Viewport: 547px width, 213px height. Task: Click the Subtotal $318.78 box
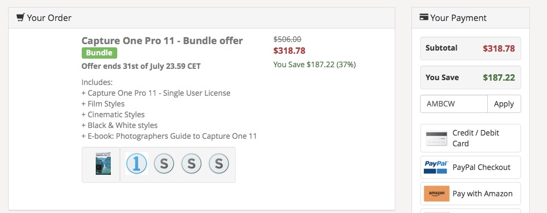click(471, 48)
